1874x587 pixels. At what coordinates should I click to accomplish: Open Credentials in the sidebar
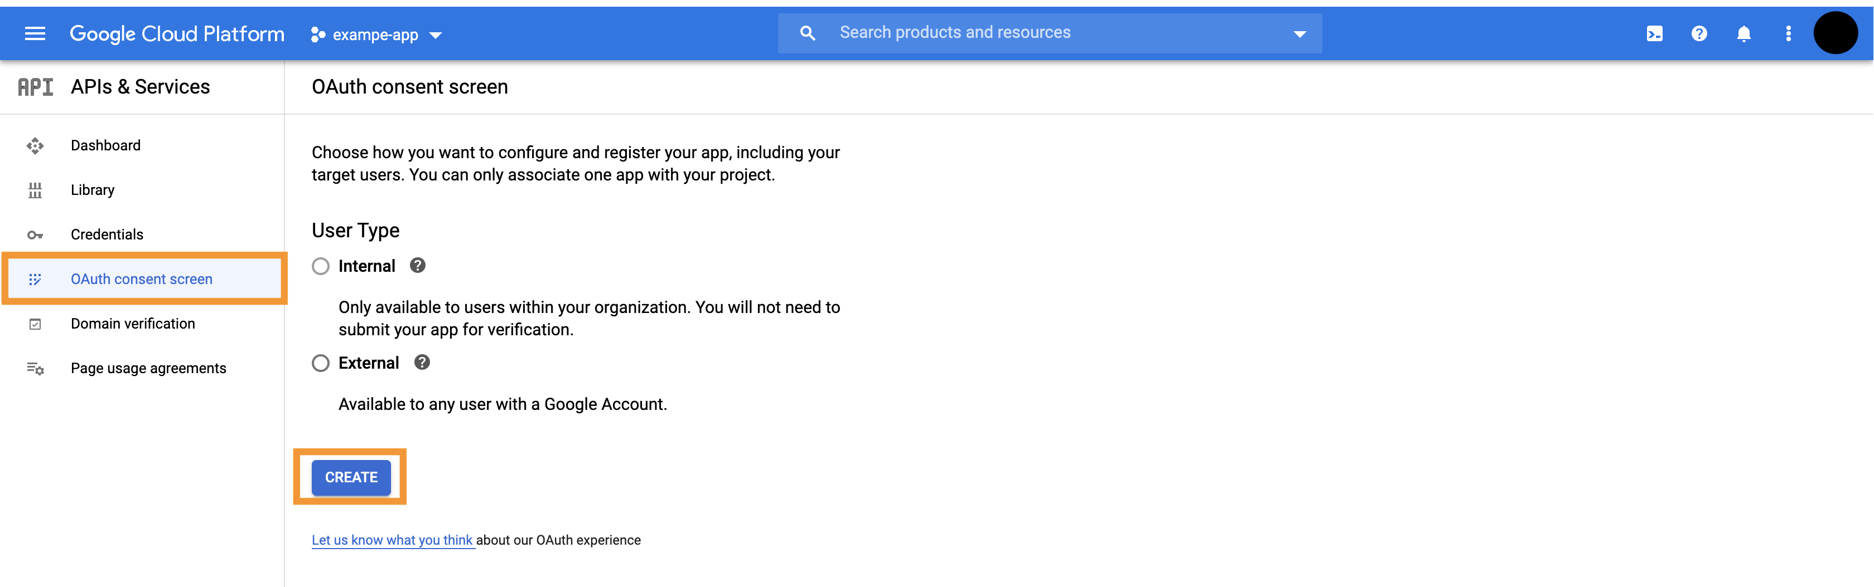[x=107, y=234]
